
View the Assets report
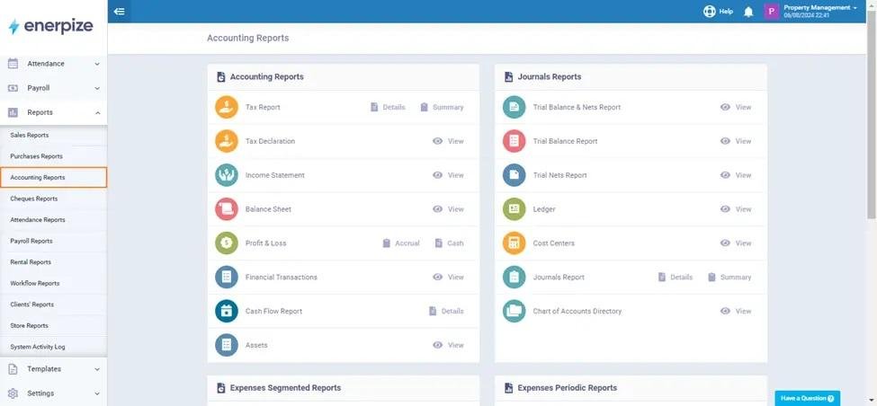point(448,345)
